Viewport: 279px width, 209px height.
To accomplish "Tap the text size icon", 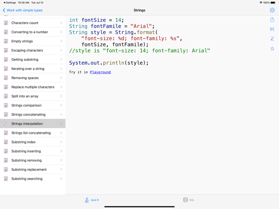I will tap(272, 39).
